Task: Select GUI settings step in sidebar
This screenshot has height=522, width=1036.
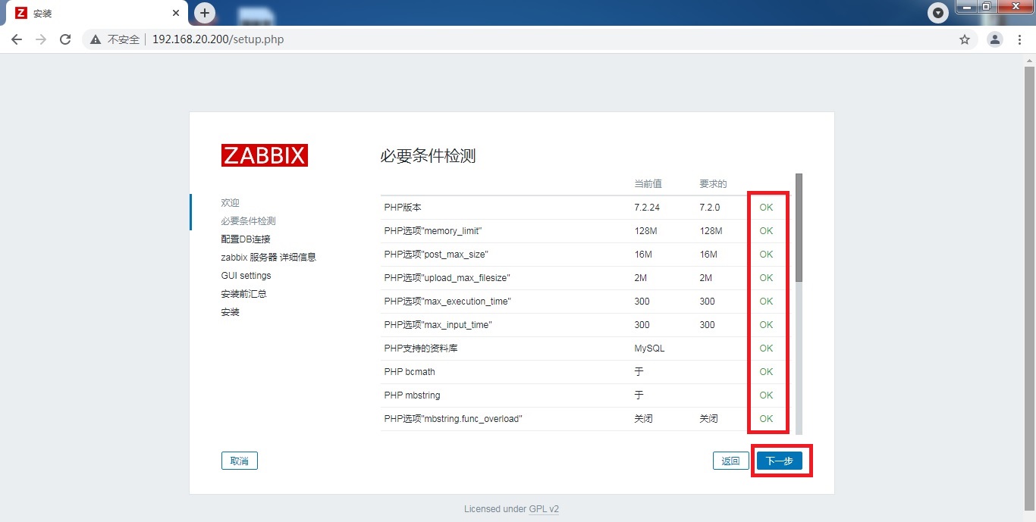Action: [x=246, y=276]
